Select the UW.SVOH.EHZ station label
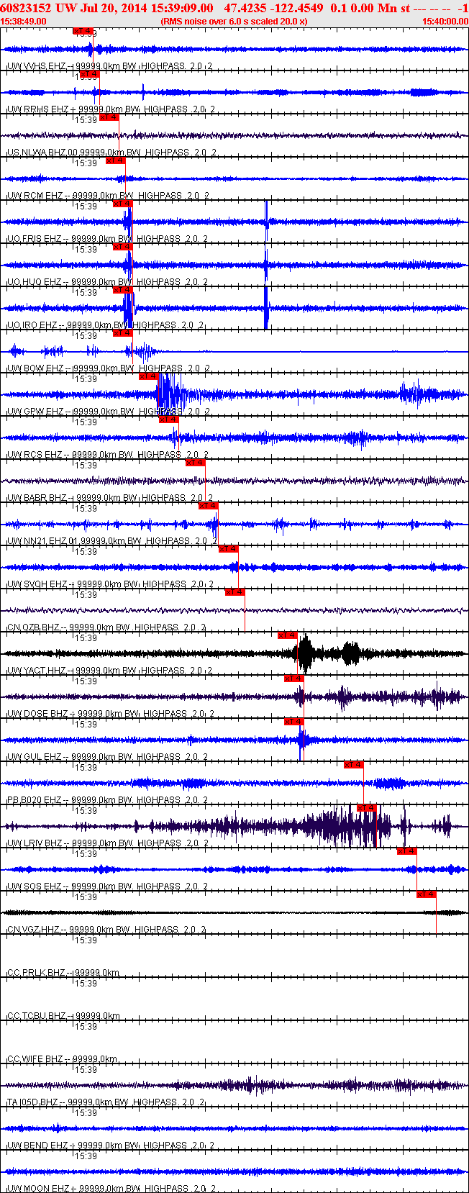The image size is (469, 1193). (x=109, y=584)
